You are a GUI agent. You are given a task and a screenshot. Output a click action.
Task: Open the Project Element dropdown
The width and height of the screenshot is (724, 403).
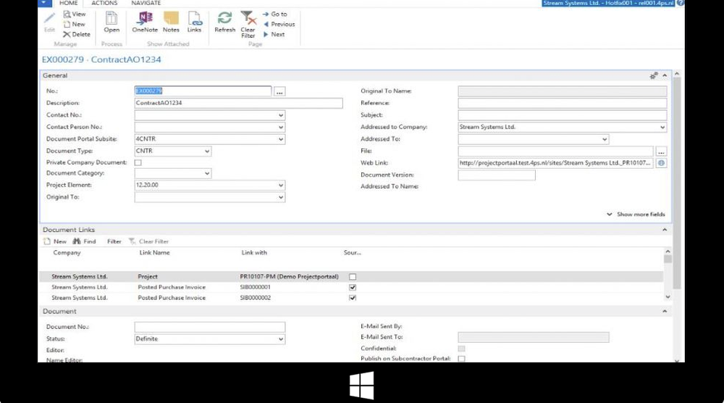click(x=280, y=186)
